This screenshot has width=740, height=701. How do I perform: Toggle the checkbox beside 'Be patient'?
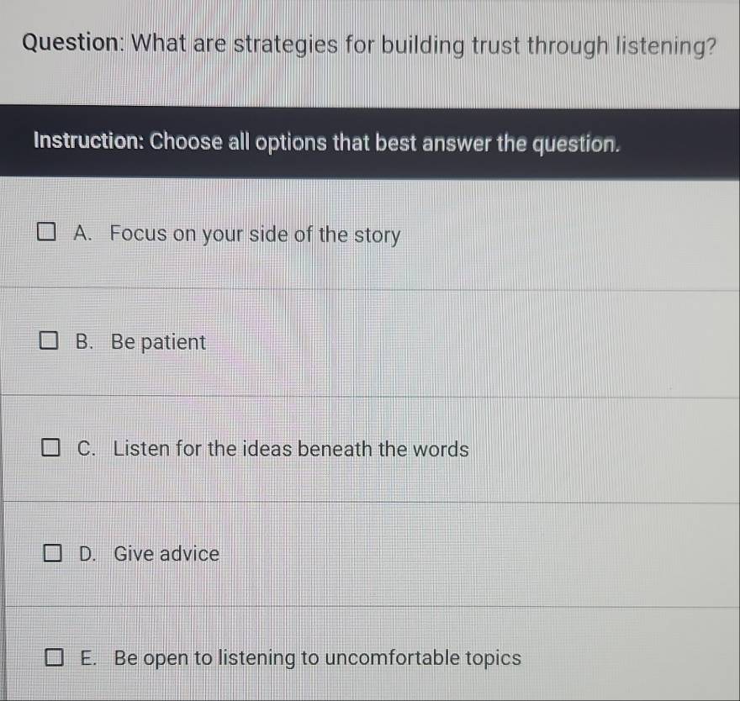tap(49, 339)
